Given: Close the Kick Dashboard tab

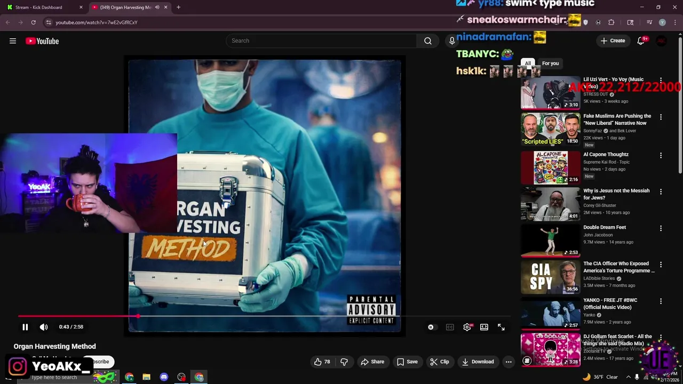Looking at the screenshot, I should pyautogui.click(x=81, y=7).
